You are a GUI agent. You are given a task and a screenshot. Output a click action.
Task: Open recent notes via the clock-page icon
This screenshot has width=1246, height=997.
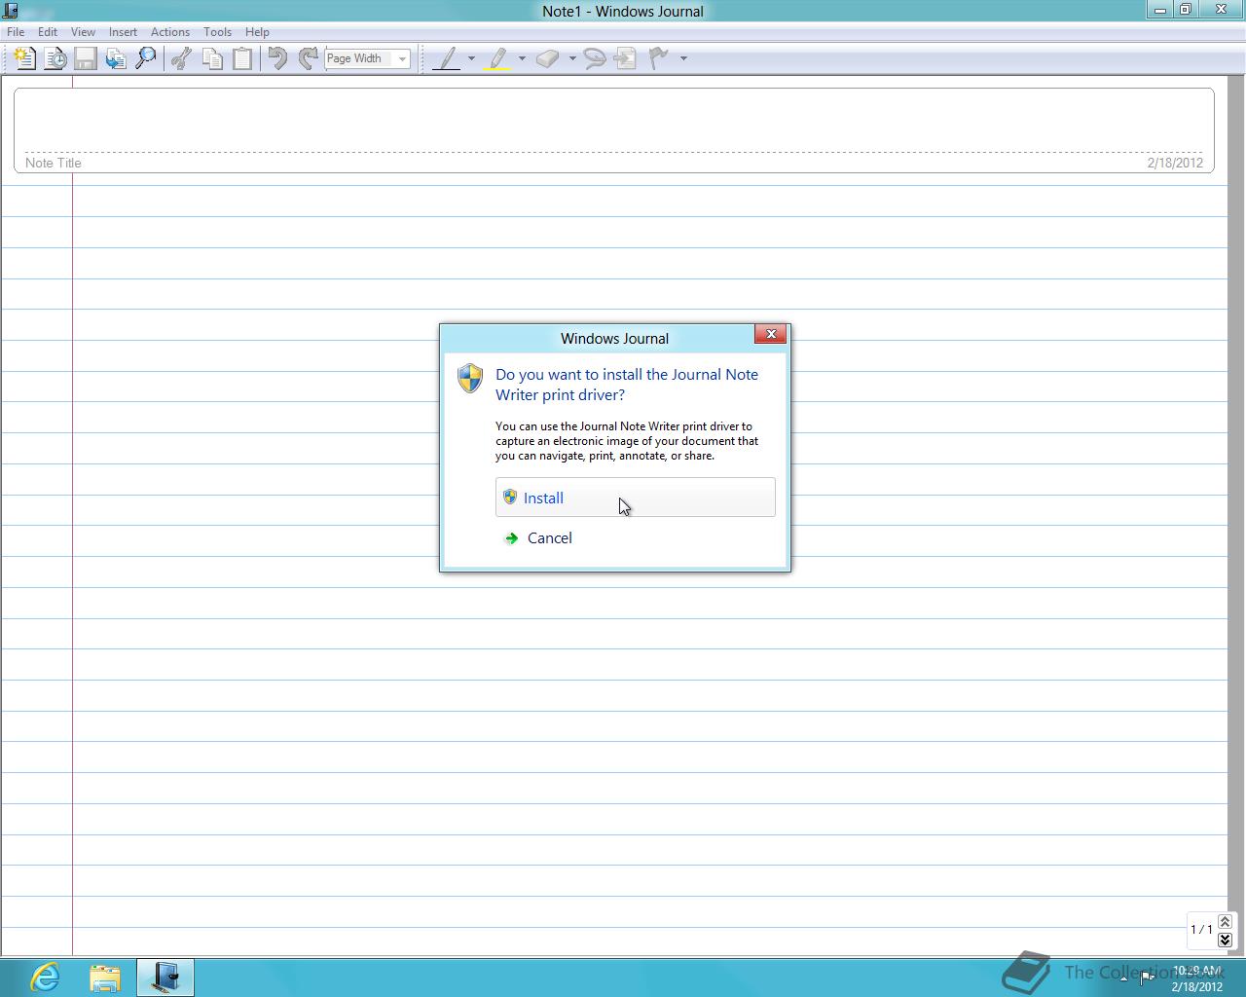tap(55, 58)
